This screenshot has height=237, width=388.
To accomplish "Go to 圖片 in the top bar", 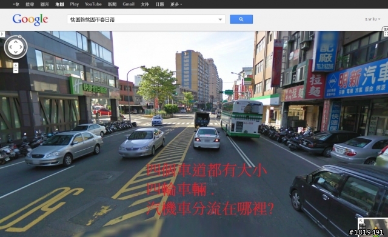I will click(44, 4).
